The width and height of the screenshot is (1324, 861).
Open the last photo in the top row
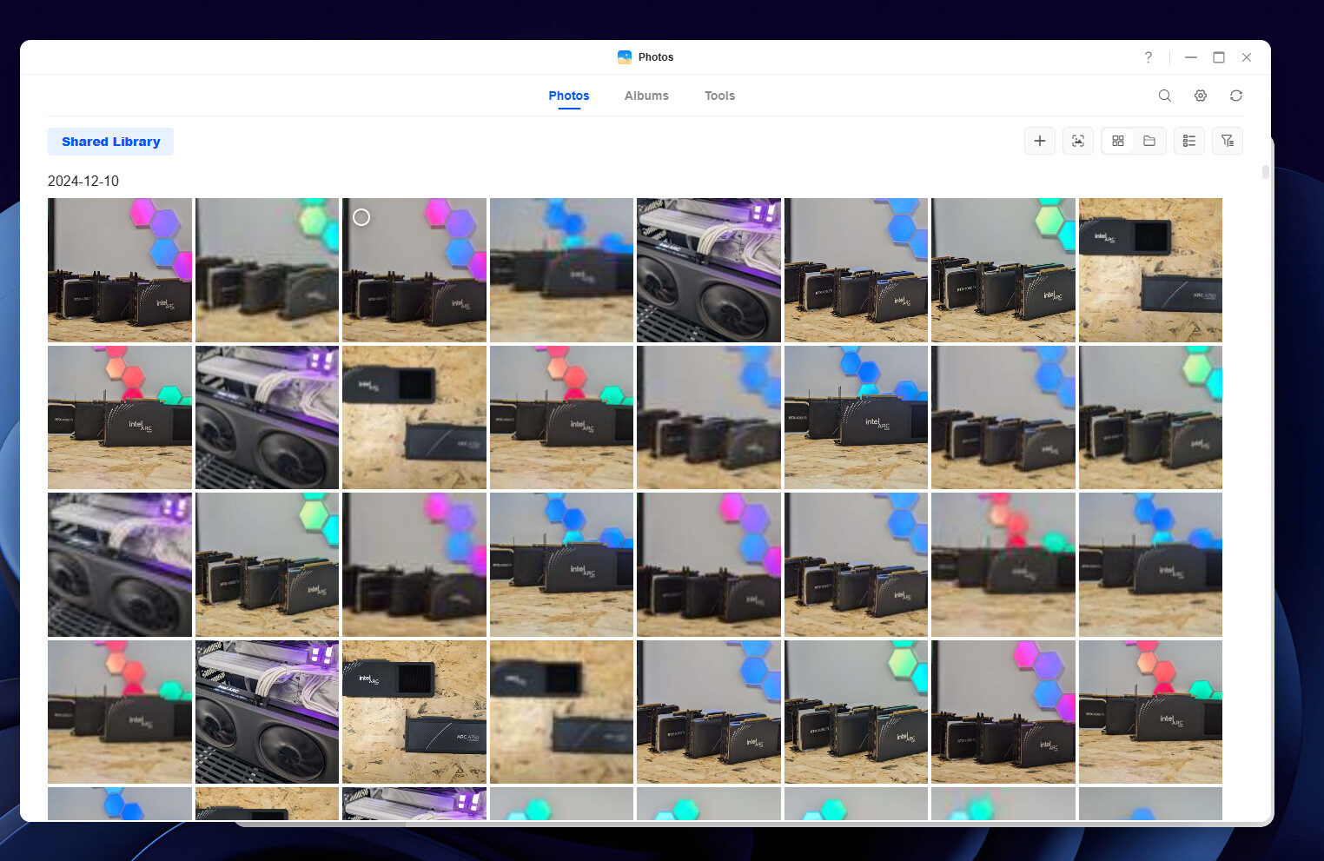(x=1150, y=270)
